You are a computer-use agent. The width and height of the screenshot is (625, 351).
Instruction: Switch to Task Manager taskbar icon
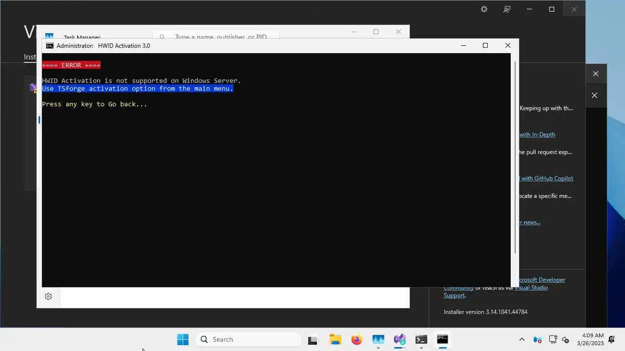pos(378,340)
